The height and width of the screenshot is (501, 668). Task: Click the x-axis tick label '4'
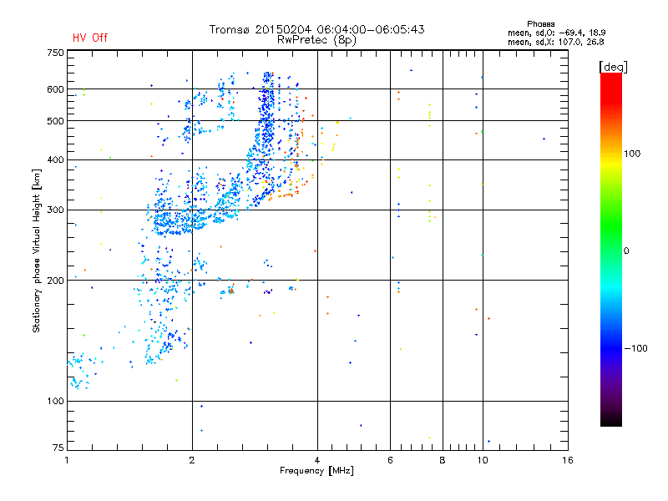point(317,460)
